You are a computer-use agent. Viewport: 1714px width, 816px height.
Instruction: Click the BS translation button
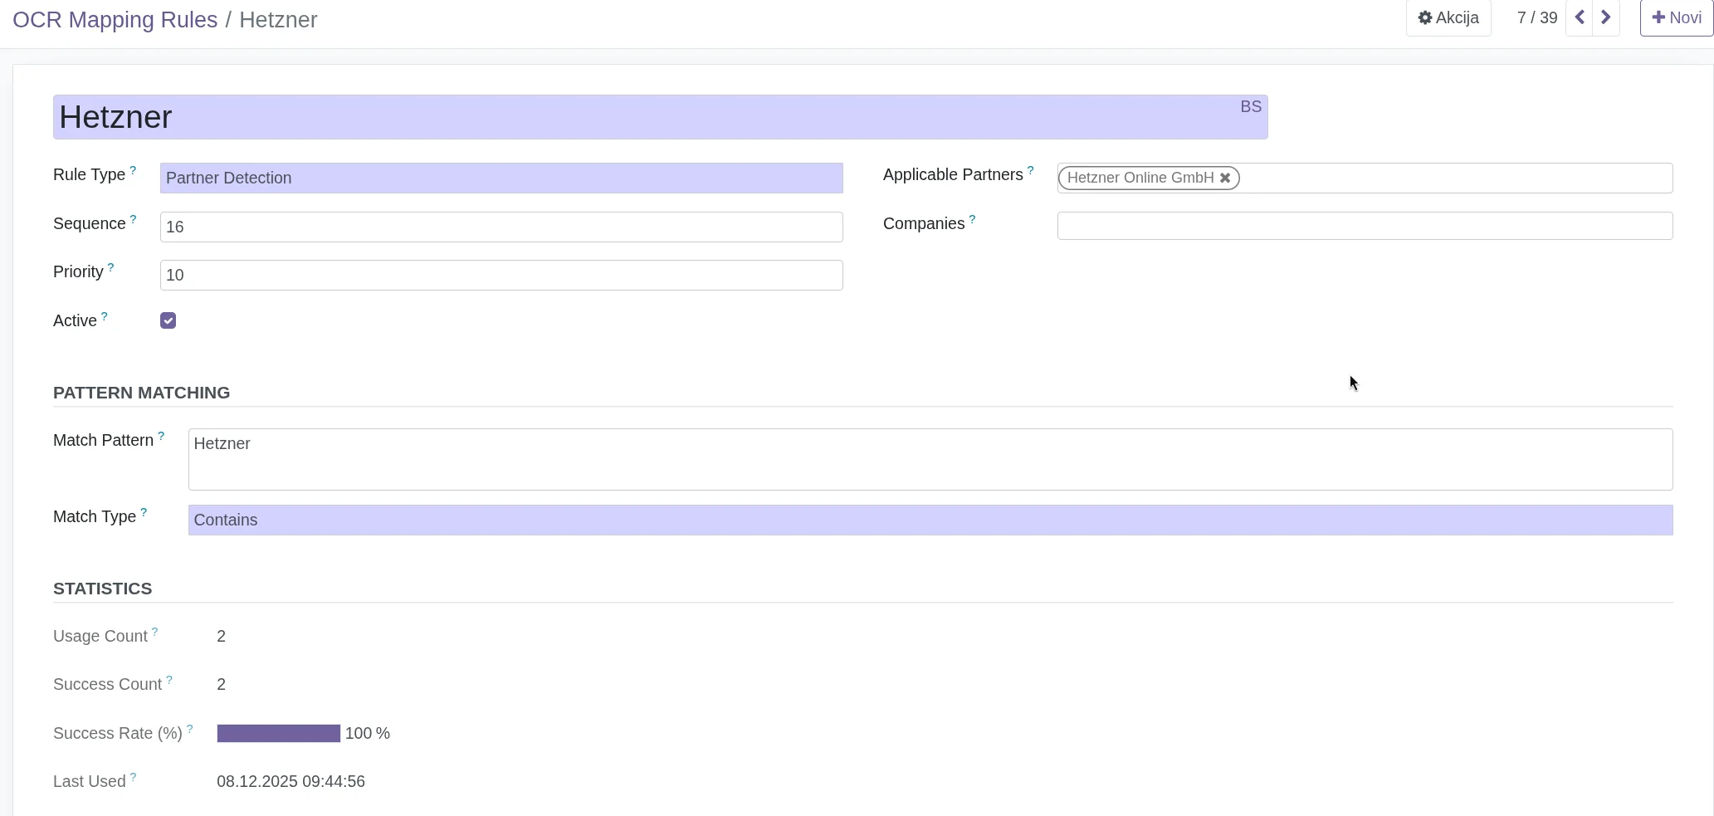[1251, 107]
